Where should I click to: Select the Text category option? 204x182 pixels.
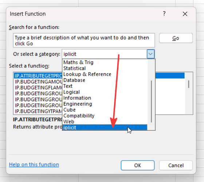tap(68, 86)
